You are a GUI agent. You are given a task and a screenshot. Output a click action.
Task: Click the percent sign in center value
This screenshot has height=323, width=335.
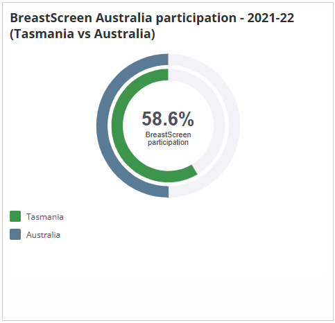[x=187, y=119]
